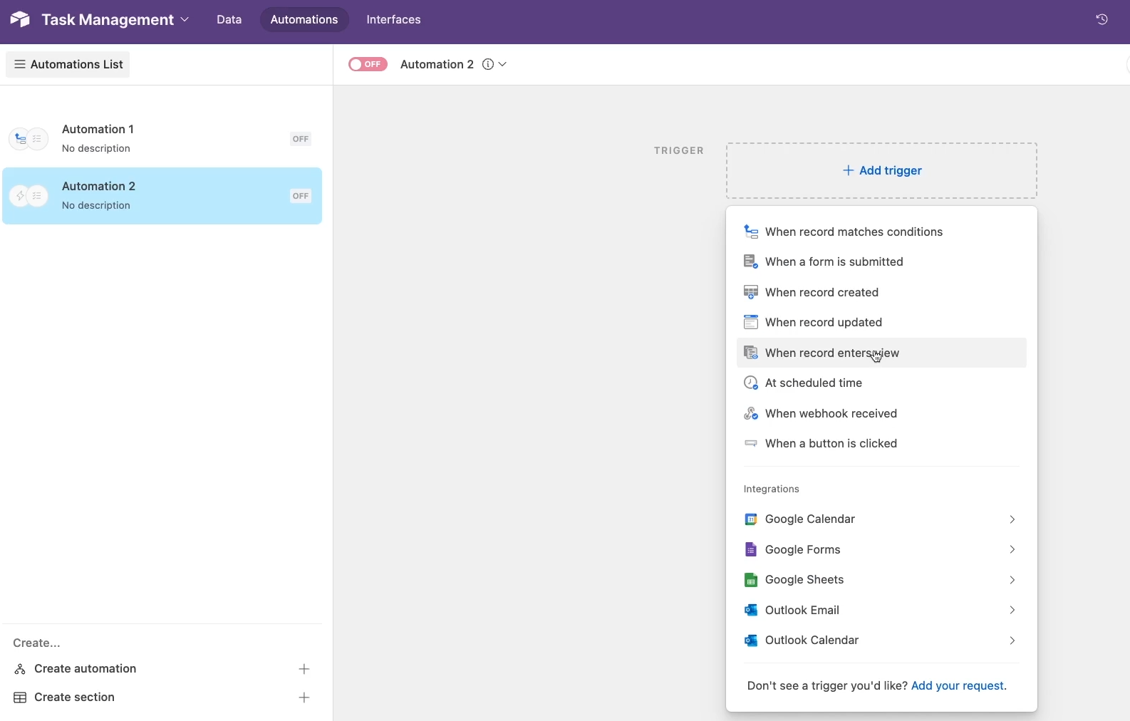This screenshot has width=1130, height=721.
Task: Open base history clock icon
Action: pyautogui.click(x=1102, y=19)
